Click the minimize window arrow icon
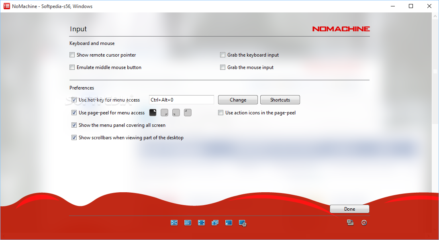 pos(229,223)
